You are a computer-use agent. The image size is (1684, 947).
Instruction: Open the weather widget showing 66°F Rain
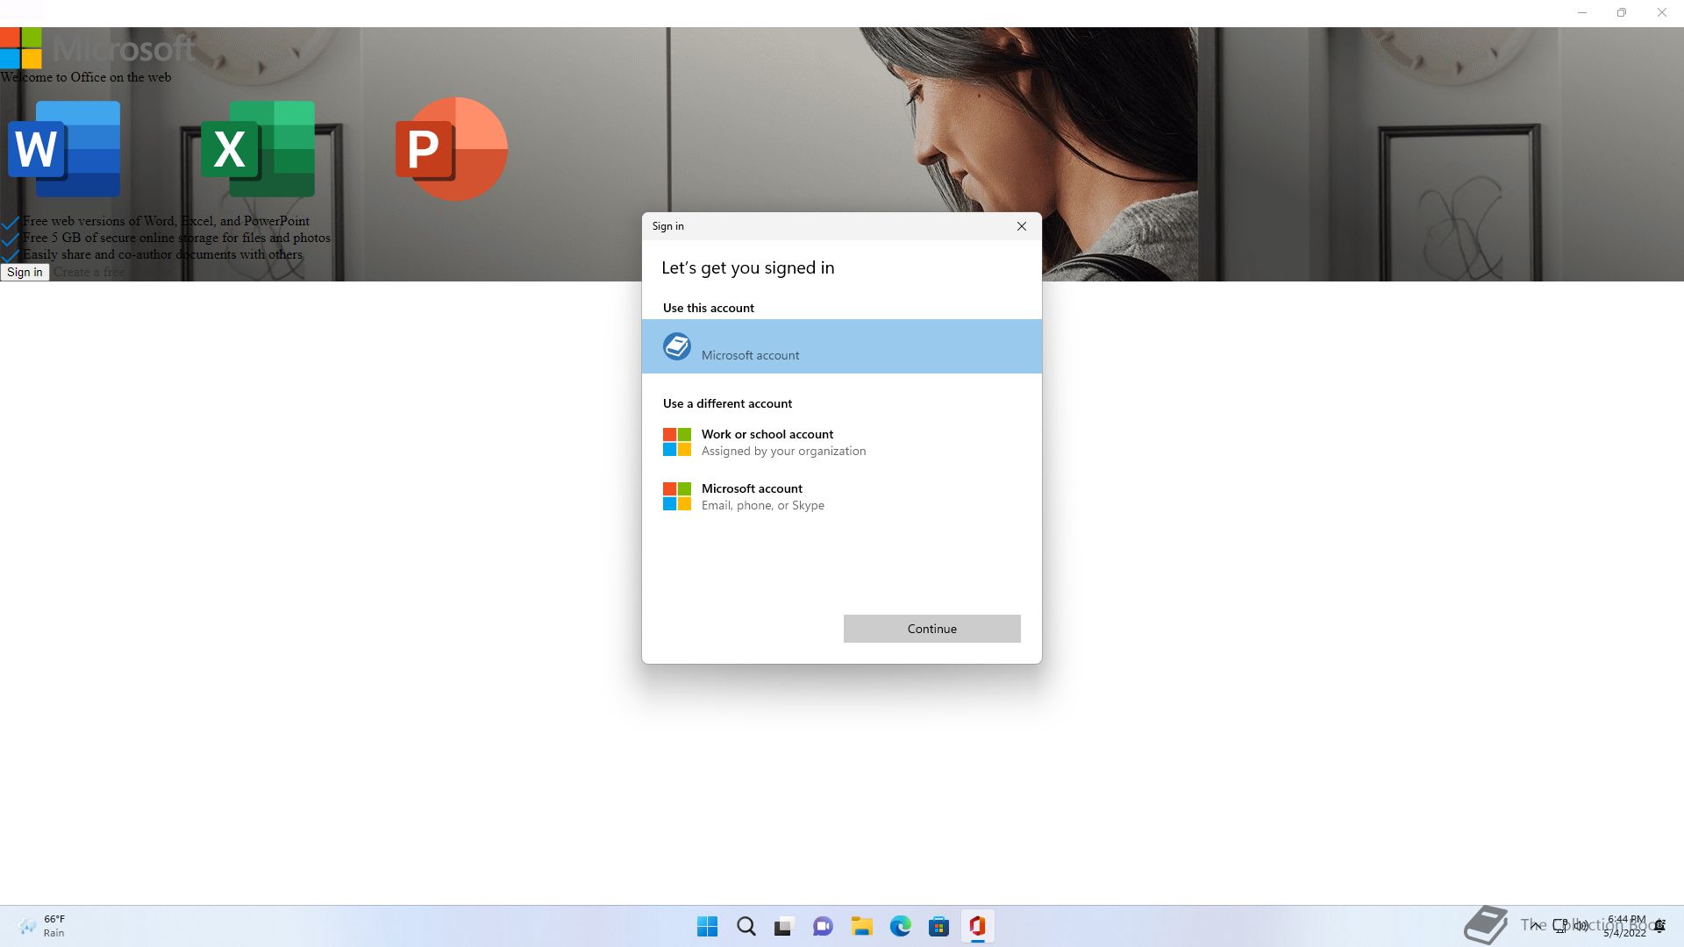pyautogui.click(x=41, y=926)
